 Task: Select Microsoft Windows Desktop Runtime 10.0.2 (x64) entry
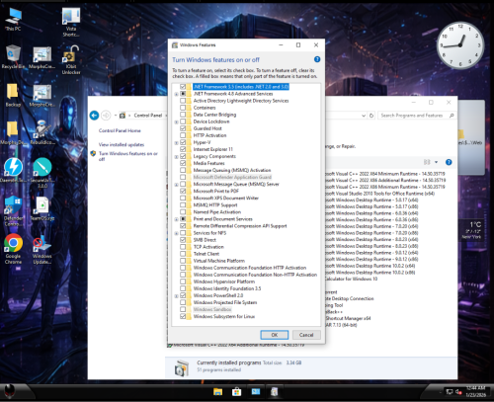click(x=370, y=266)
